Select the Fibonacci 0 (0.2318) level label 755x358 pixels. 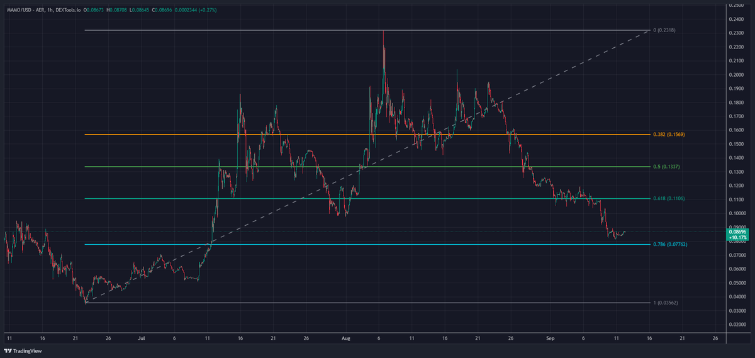(x=663, y=30)
